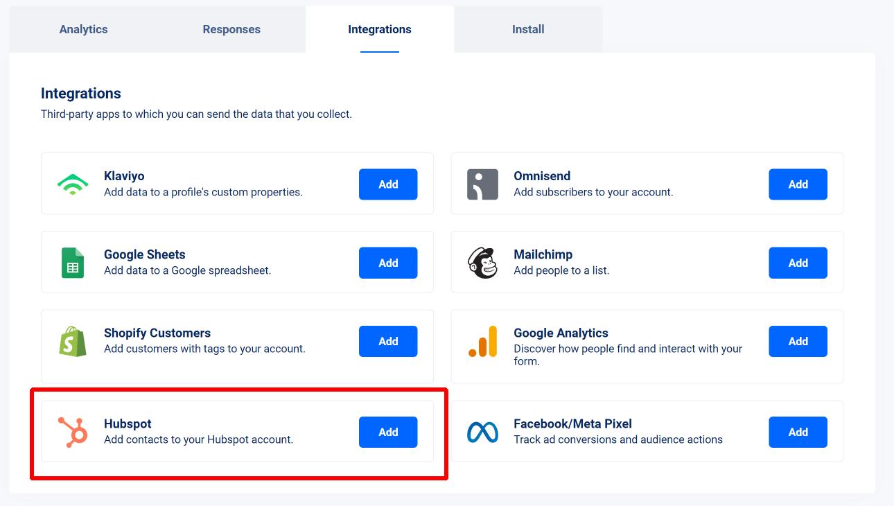This screenshot has width=894, height=506.
Task: Click the Omnisend gray logo icon
Action: (482, 184)
